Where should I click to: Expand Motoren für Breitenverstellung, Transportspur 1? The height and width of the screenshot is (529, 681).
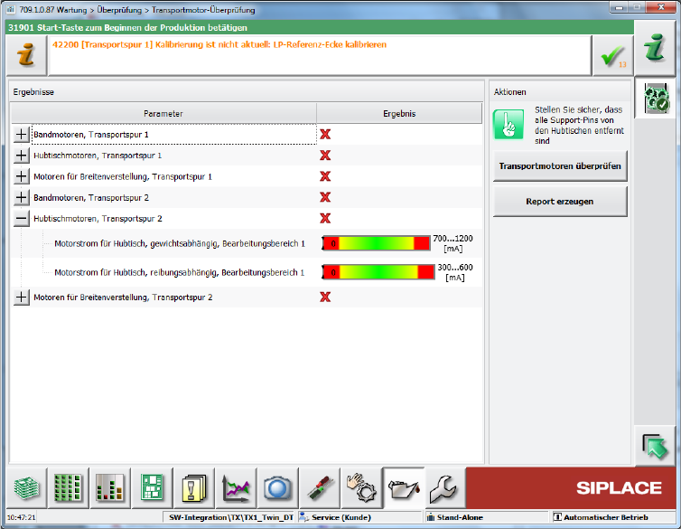coord(22,176)
